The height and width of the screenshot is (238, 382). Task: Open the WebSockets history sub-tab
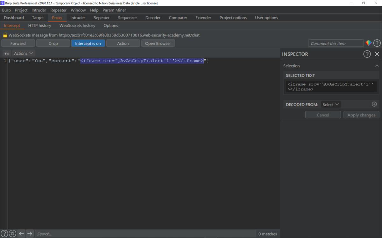point(77,25)
